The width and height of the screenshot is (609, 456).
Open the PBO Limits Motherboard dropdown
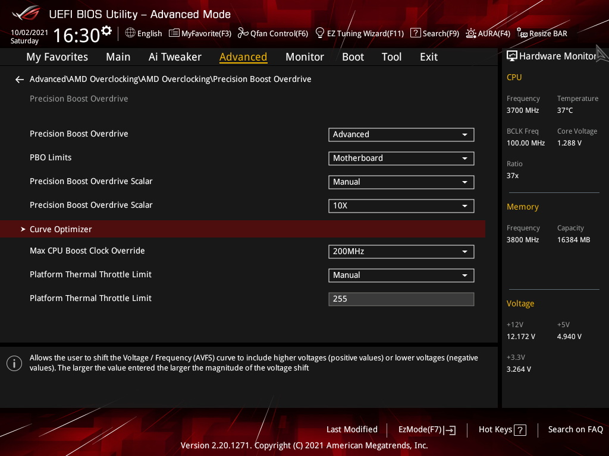401,158
